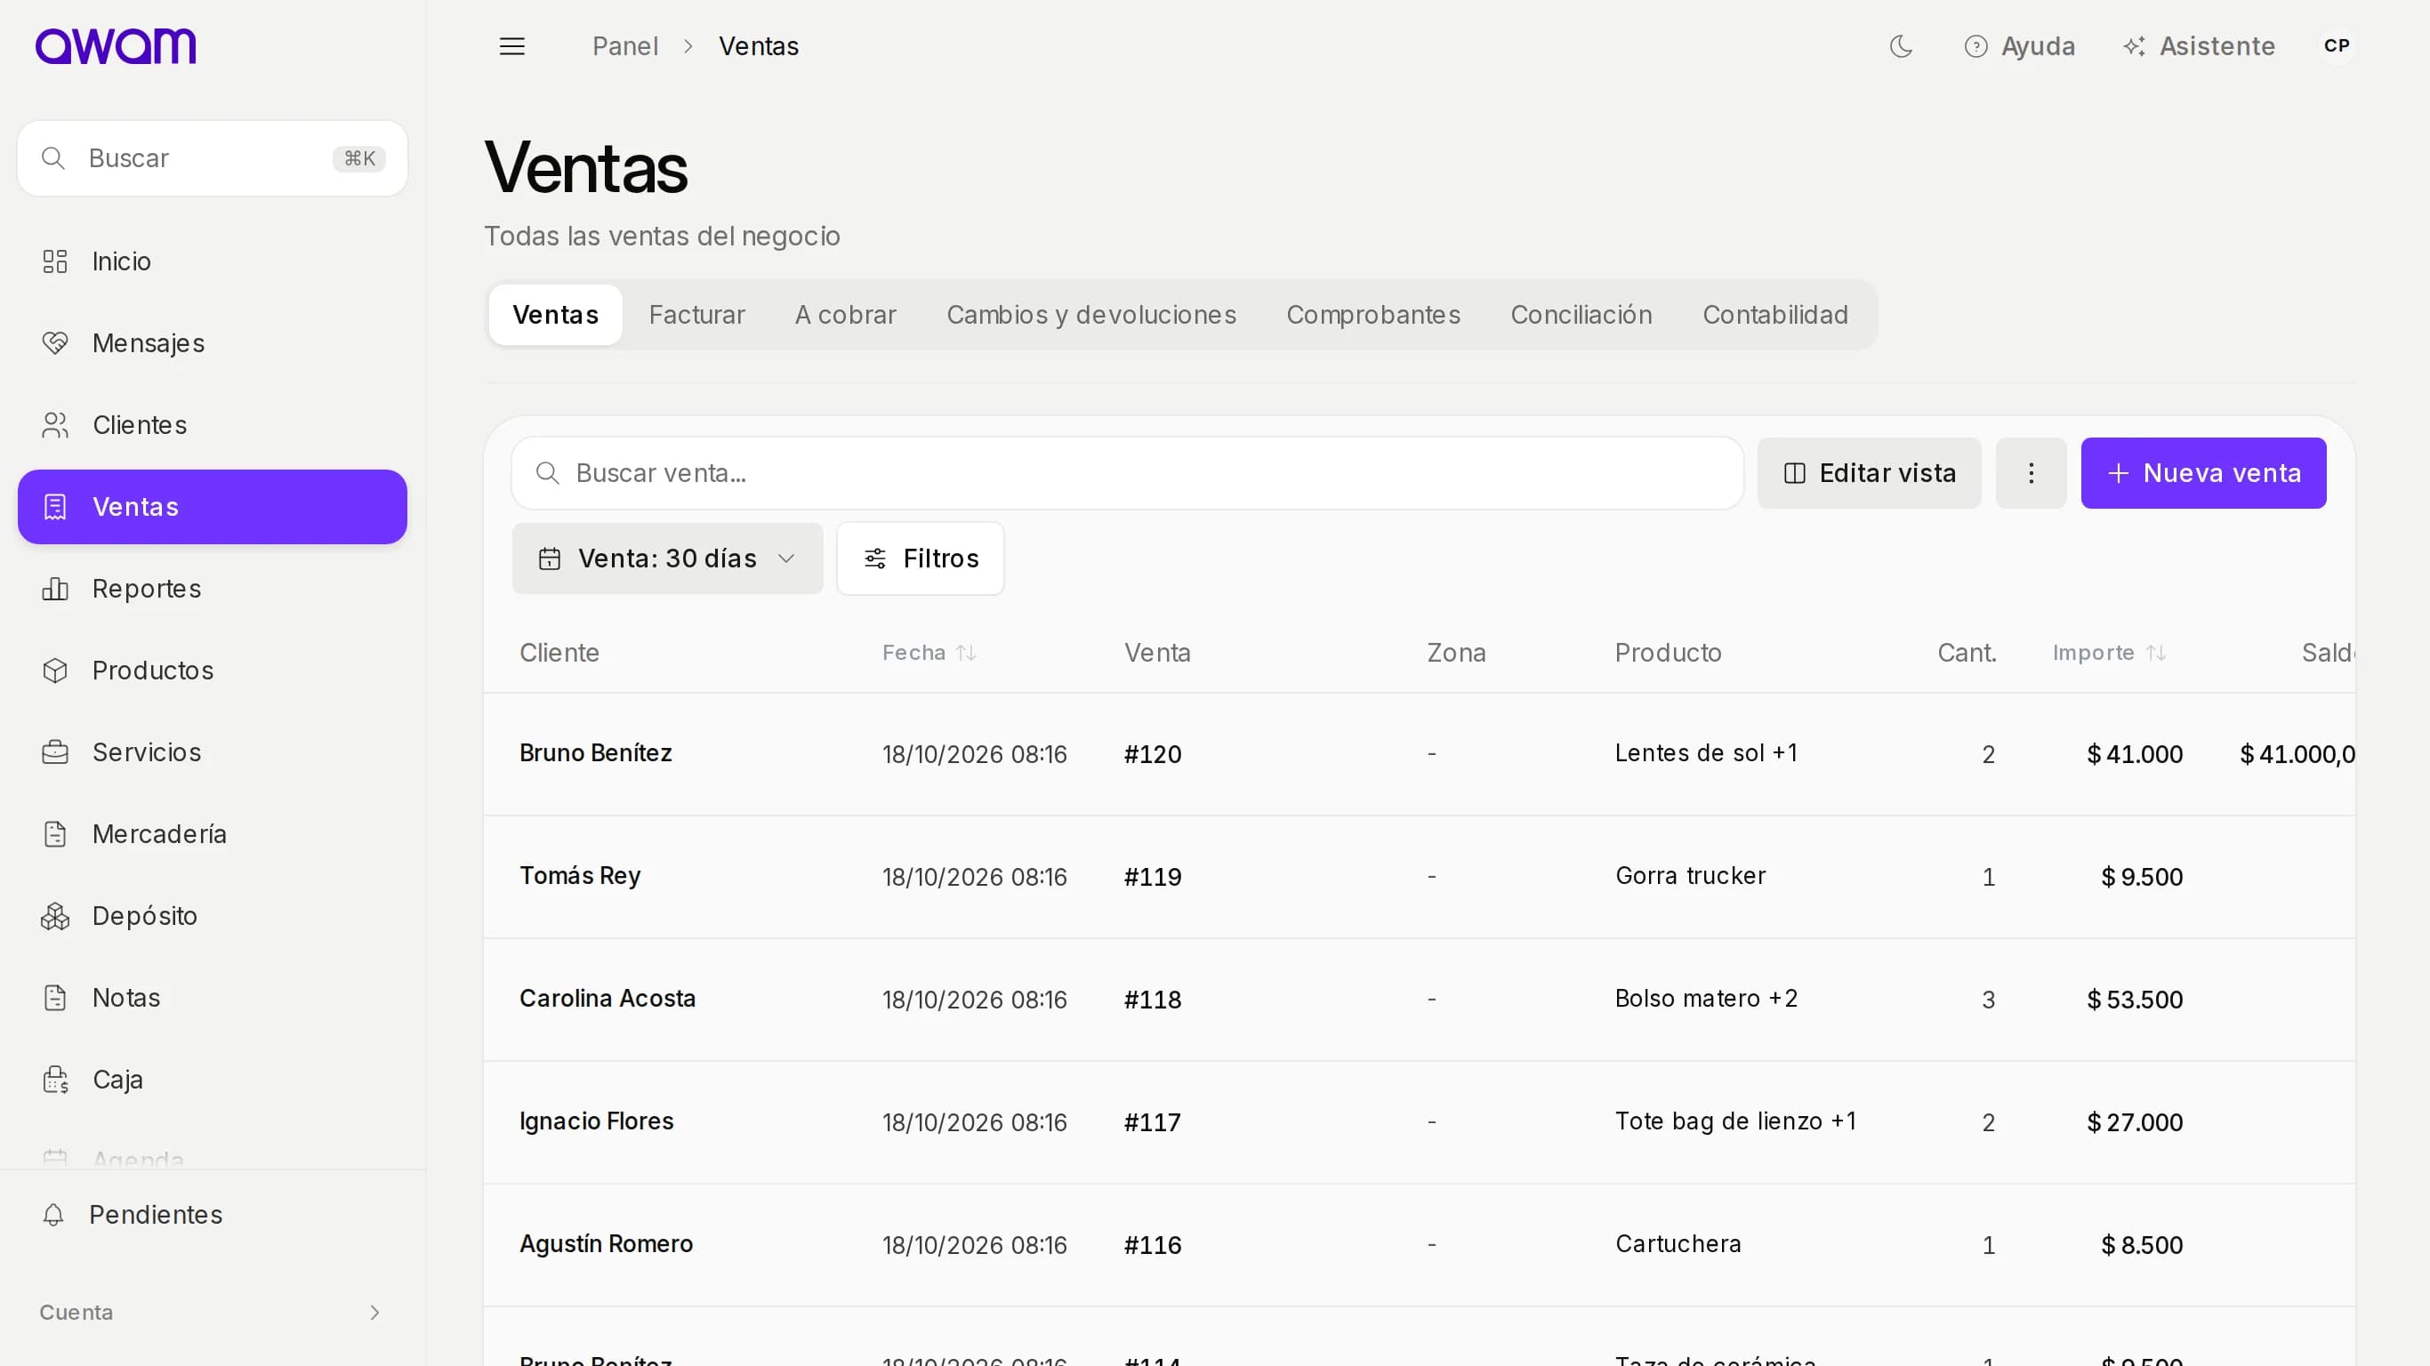Click Panel breadcrumb link
The height and width of the screenshot is (1366, 2430).
[x=624, y=46]
